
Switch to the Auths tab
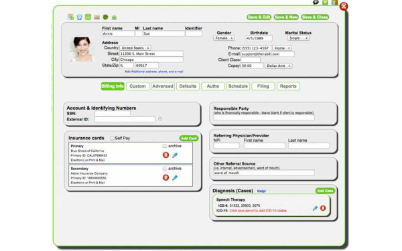click(x=213, y=86)
